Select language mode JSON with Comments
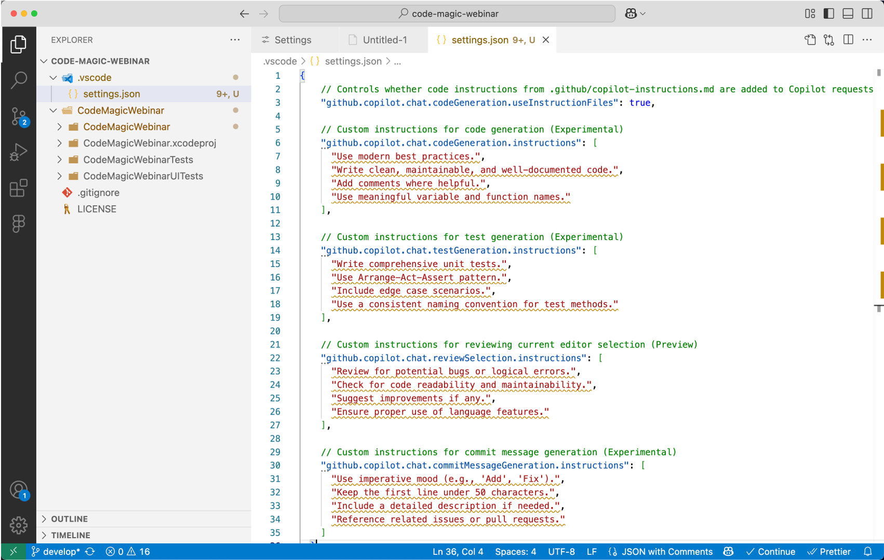Screen dimensions: 884x560 point(660,552)
